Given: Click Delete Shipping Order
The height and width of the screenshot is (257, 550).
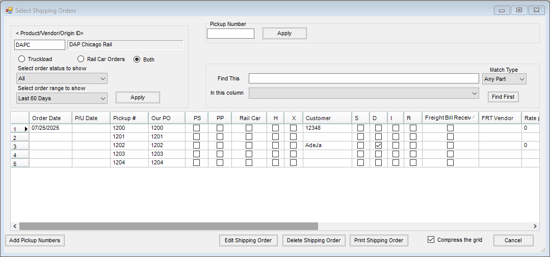Looking at the screenshot, I should pos(313,241).
